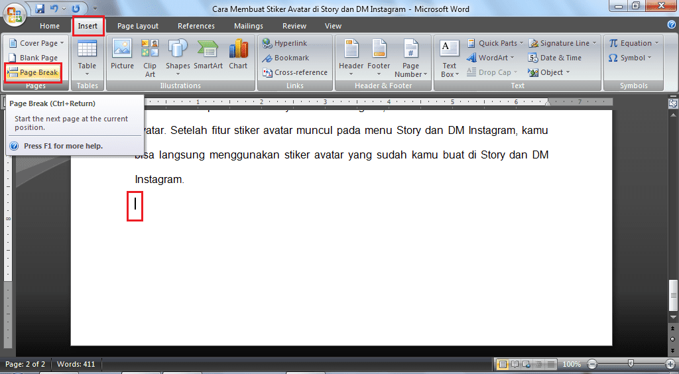
Task: Open Select Browse Object button
Action: coord(672,339)
